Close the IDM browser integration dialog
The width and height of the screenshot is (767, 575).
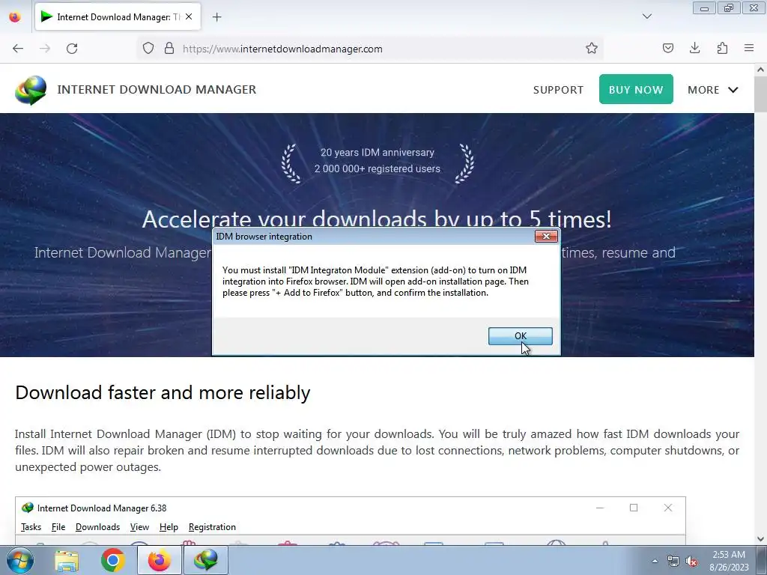coord(546,237)
